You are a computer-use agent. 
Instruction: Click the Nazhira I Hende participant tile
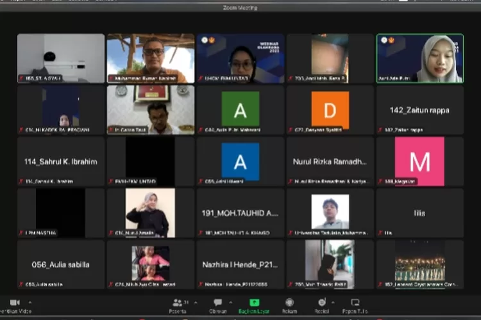click(240, 264)
